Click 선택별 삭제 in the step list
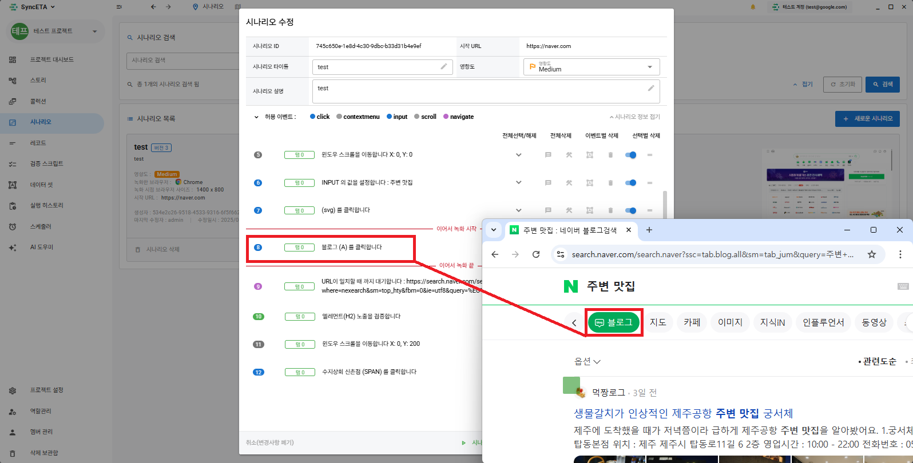This screenshot has height=463, width=913. (646, 135)
